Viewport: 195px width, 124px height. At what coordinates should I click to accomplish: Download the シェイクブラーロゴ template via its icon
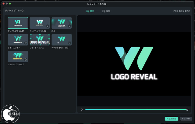point(26,60)
